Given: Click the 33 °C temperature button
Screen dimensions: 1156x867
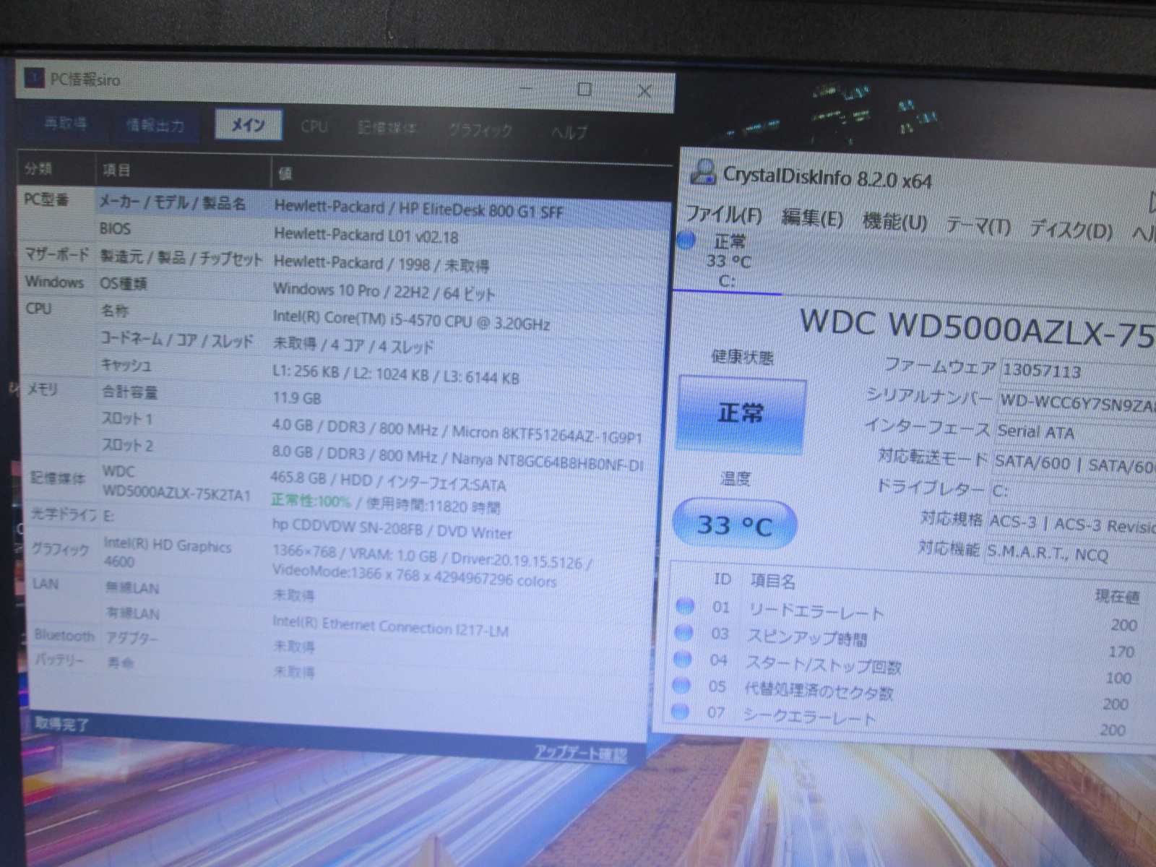Looking at the screenshot, I should click(735, 524).
